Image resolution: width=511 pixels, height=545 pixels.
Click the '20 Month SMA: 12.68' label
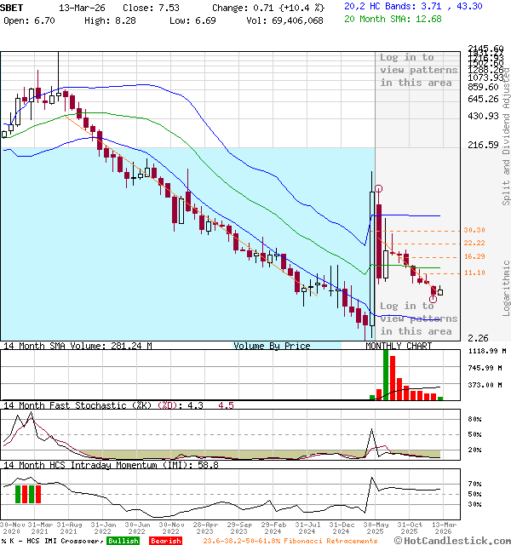(x=393, y=19)
